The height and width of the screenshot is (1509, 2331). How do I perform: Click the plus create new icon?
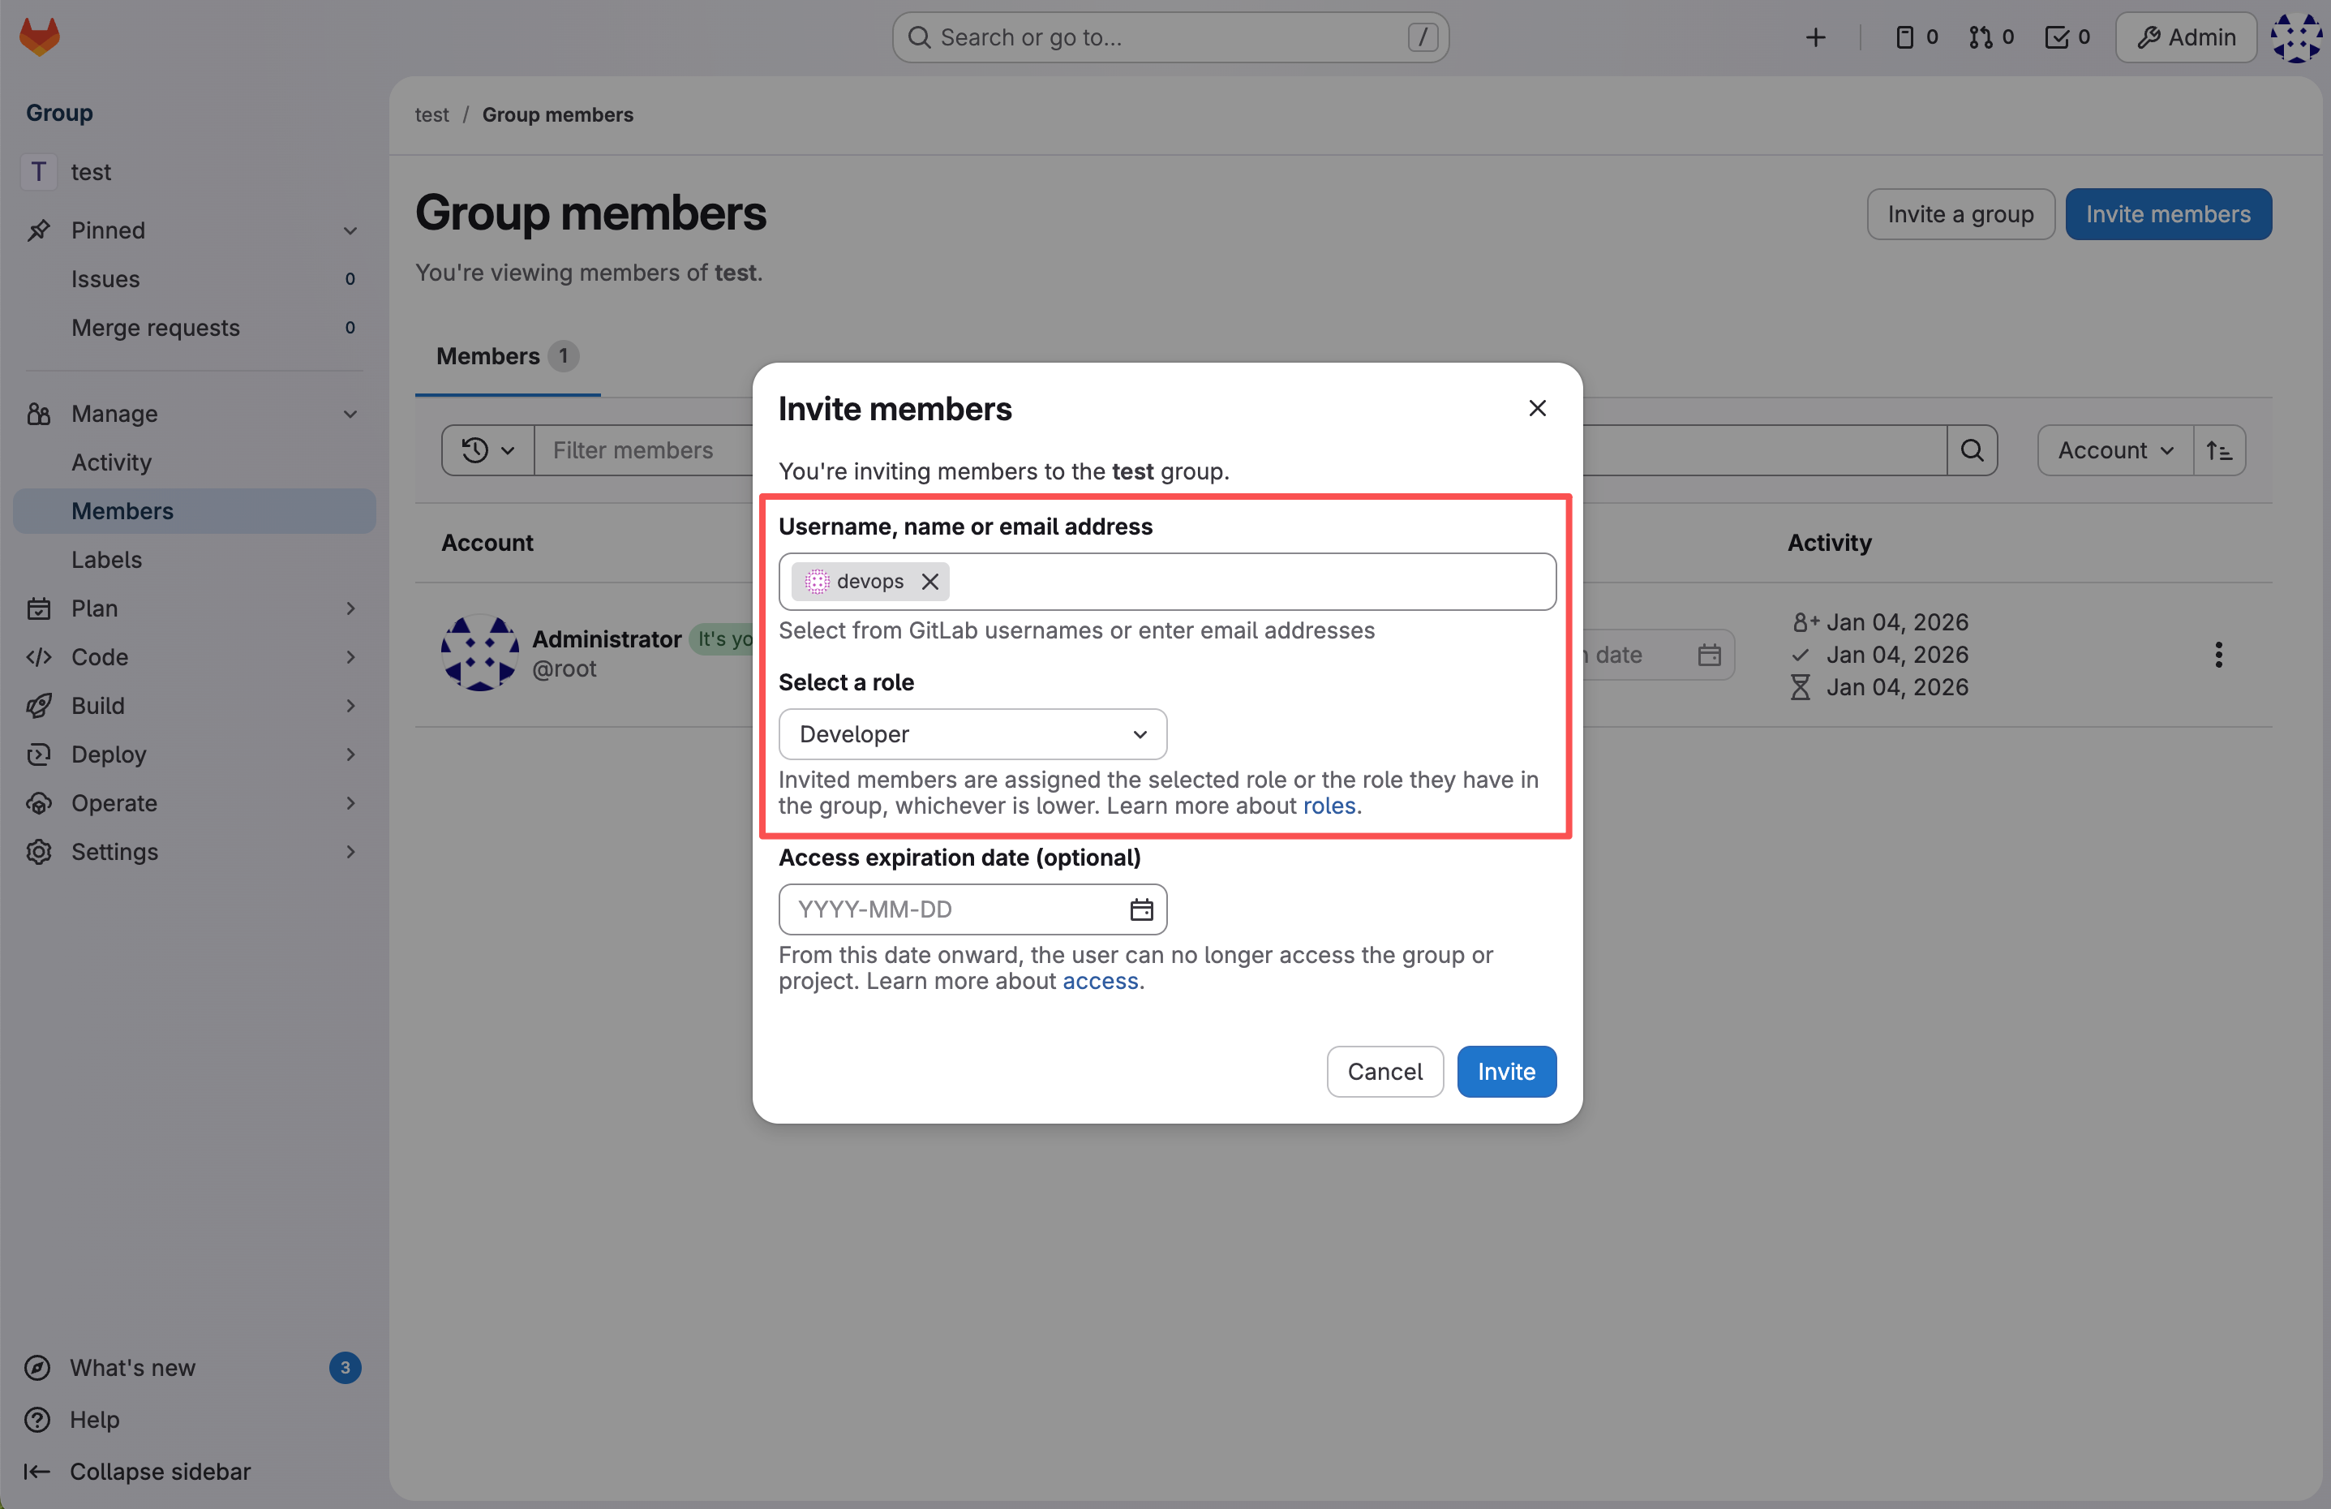click(1815, 37)
